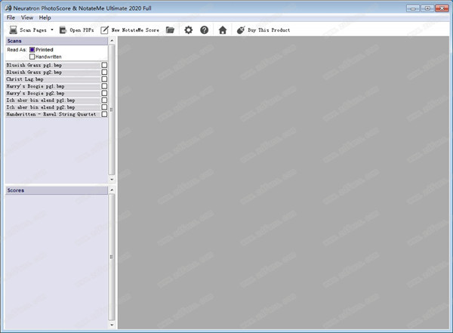Maximize the PhotoScore window
Viewport: 453px width, 333px height.
(x=427, y=8)
